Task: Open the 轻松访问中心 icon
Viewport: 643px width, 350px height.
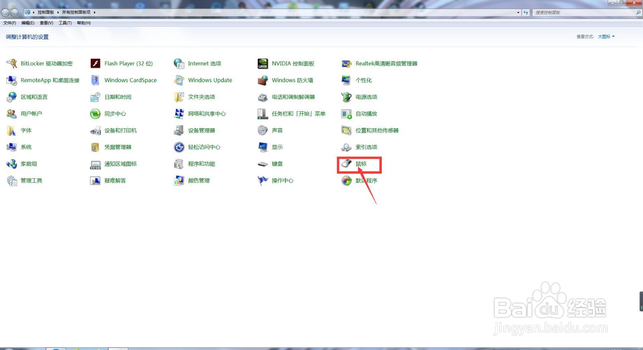Action: (179, 147)
